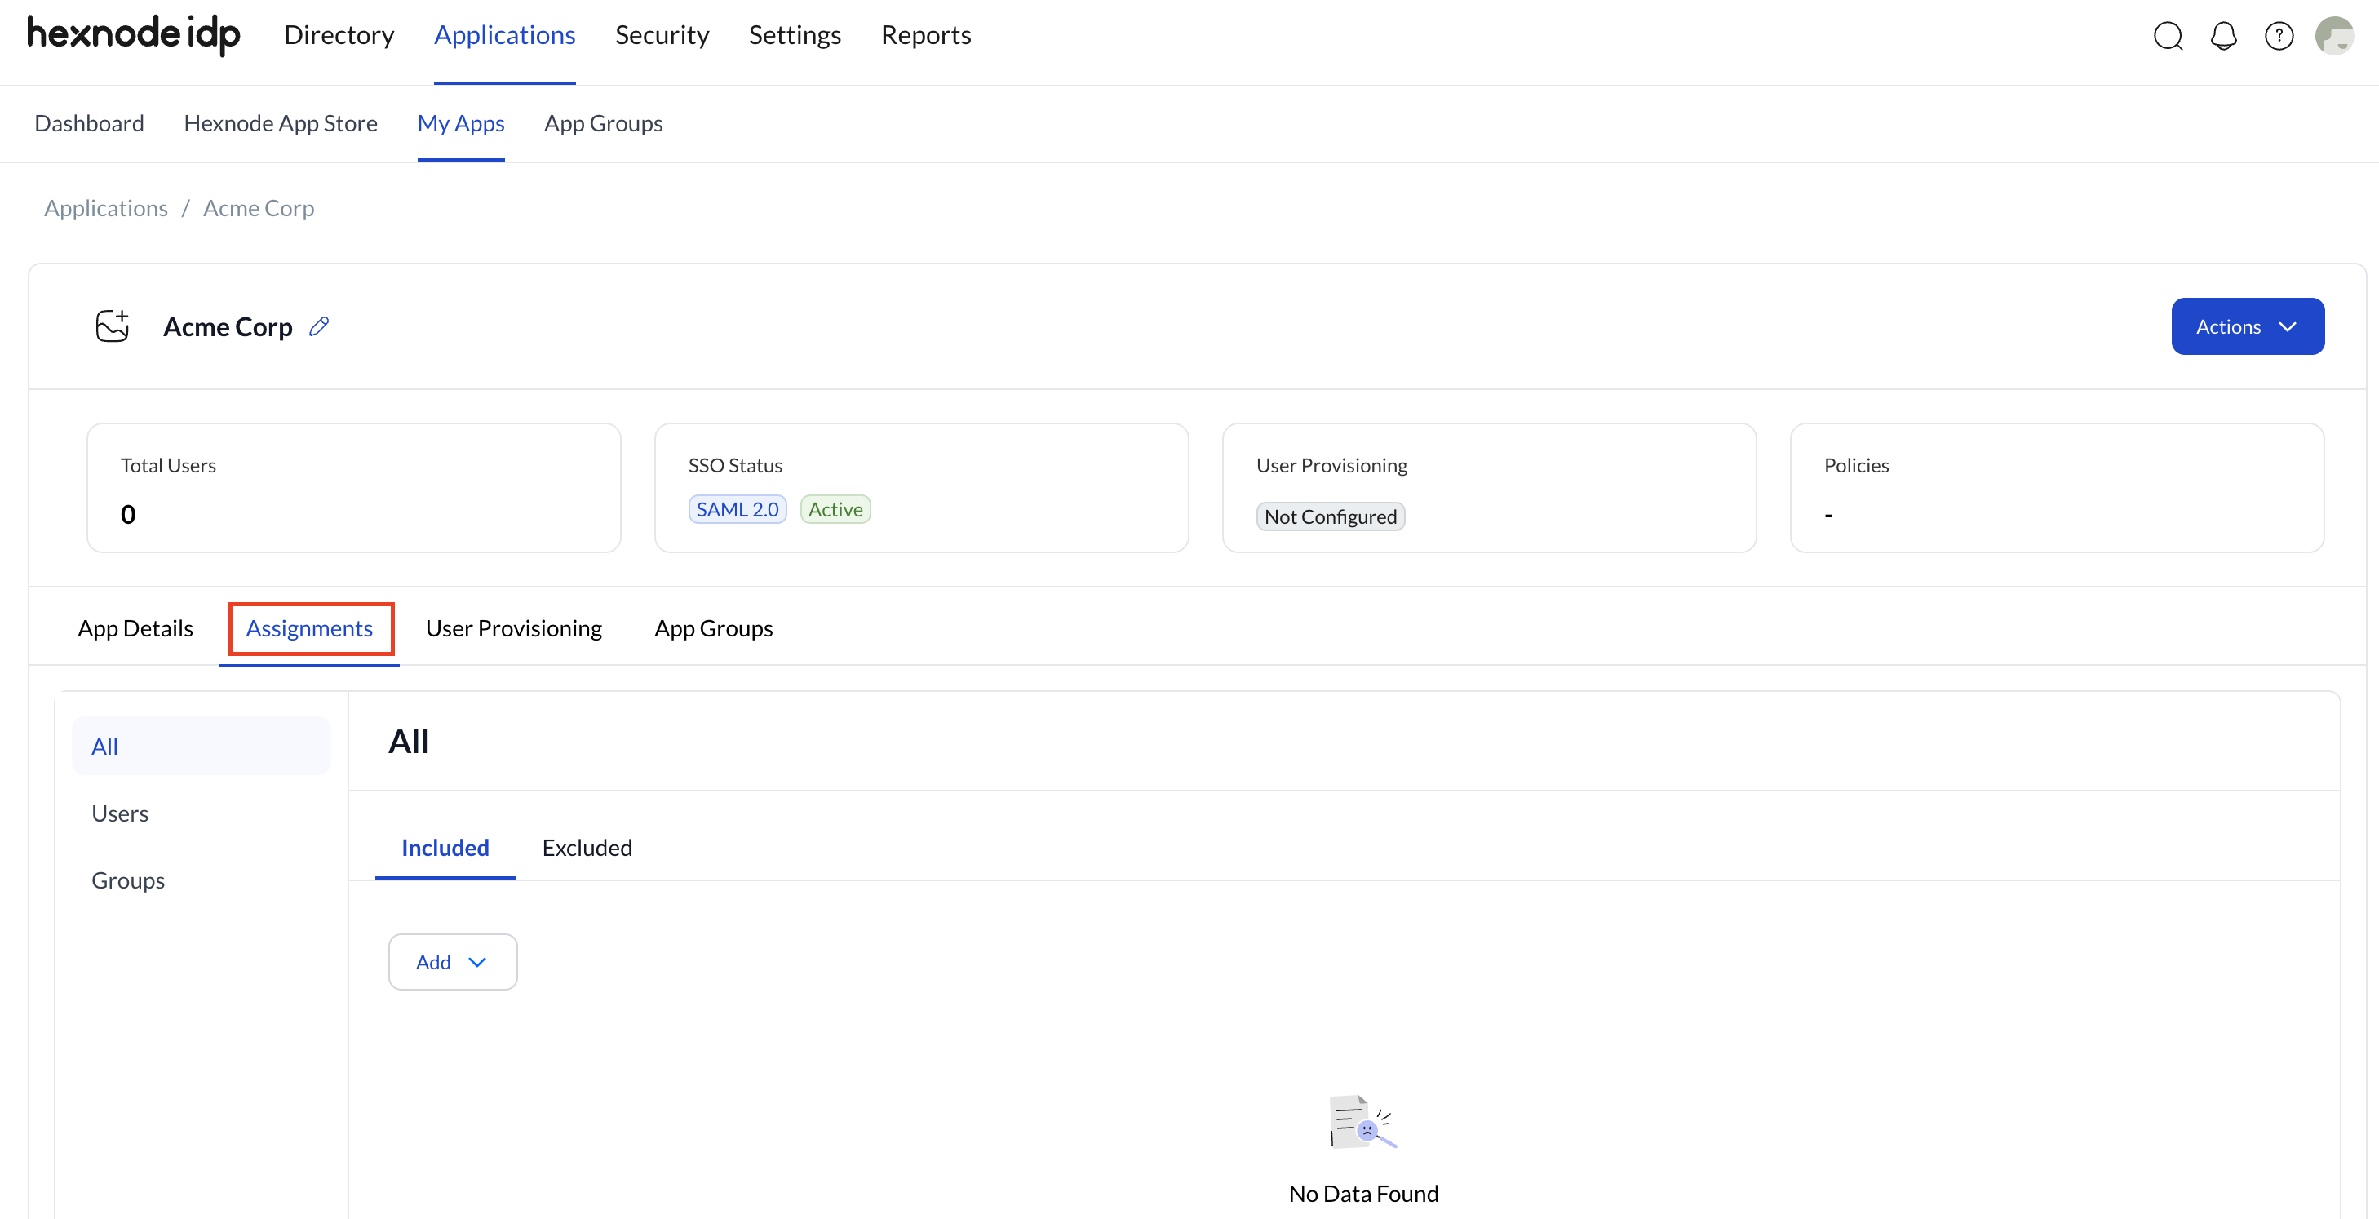Open the Directory menu
Screen dimensions: 2379x1219
[339, 35]
